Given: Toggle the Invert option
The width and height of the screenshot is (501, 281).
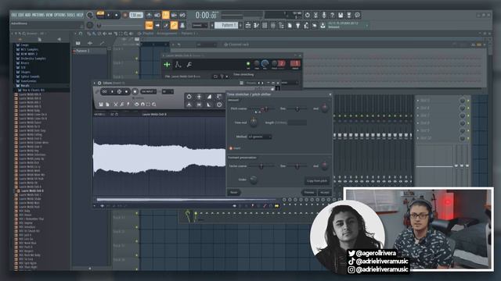Looking at the screenshot, I should point(235,148).
